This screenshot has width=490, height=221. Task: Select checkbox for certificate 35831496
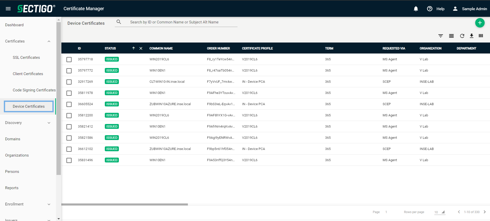tap(69, 160)
